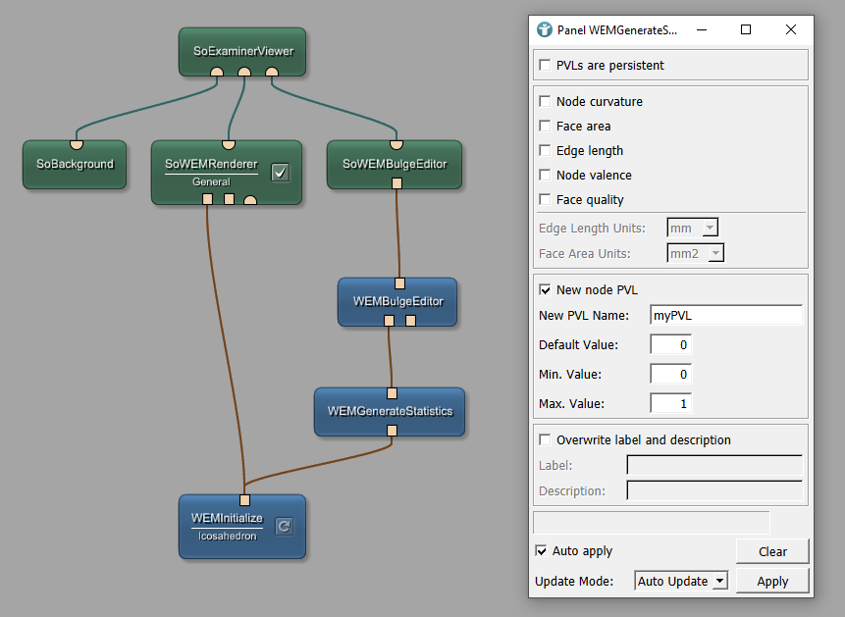The width and height of the screenshot is (845, 617).
Task: Open the Update Mode dropdown
Action: [681, 581]
